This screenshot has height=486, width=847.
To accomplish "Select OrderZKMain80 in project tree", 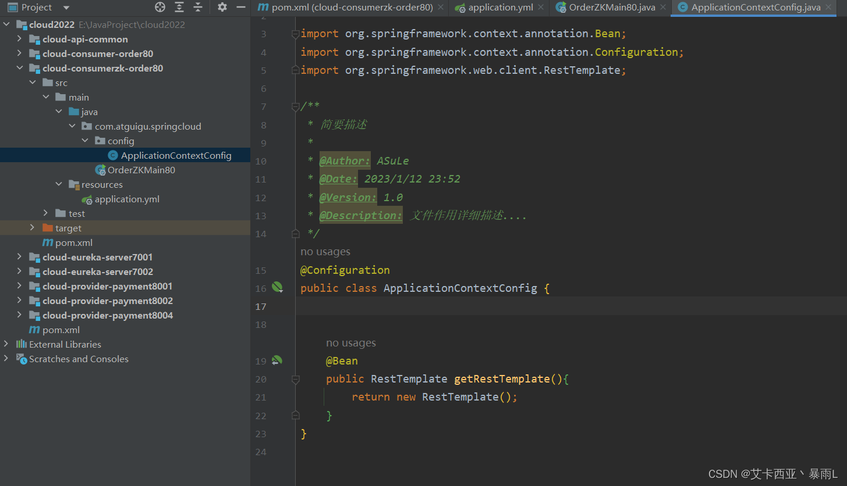I will coord(141,170).
